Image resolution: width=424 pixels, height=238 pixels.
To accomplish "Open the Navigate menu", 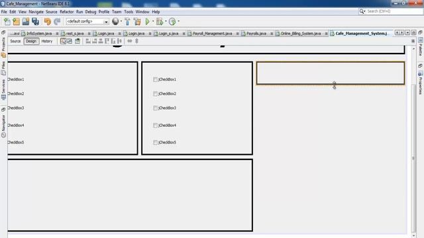I will 36,12.
